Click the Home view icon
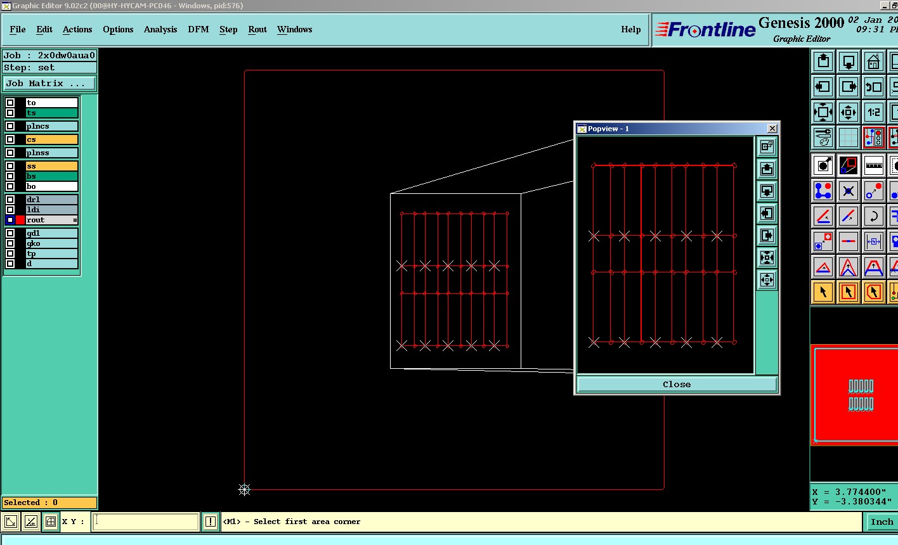Viewport: 898px width, 545px height. (874, 61)
